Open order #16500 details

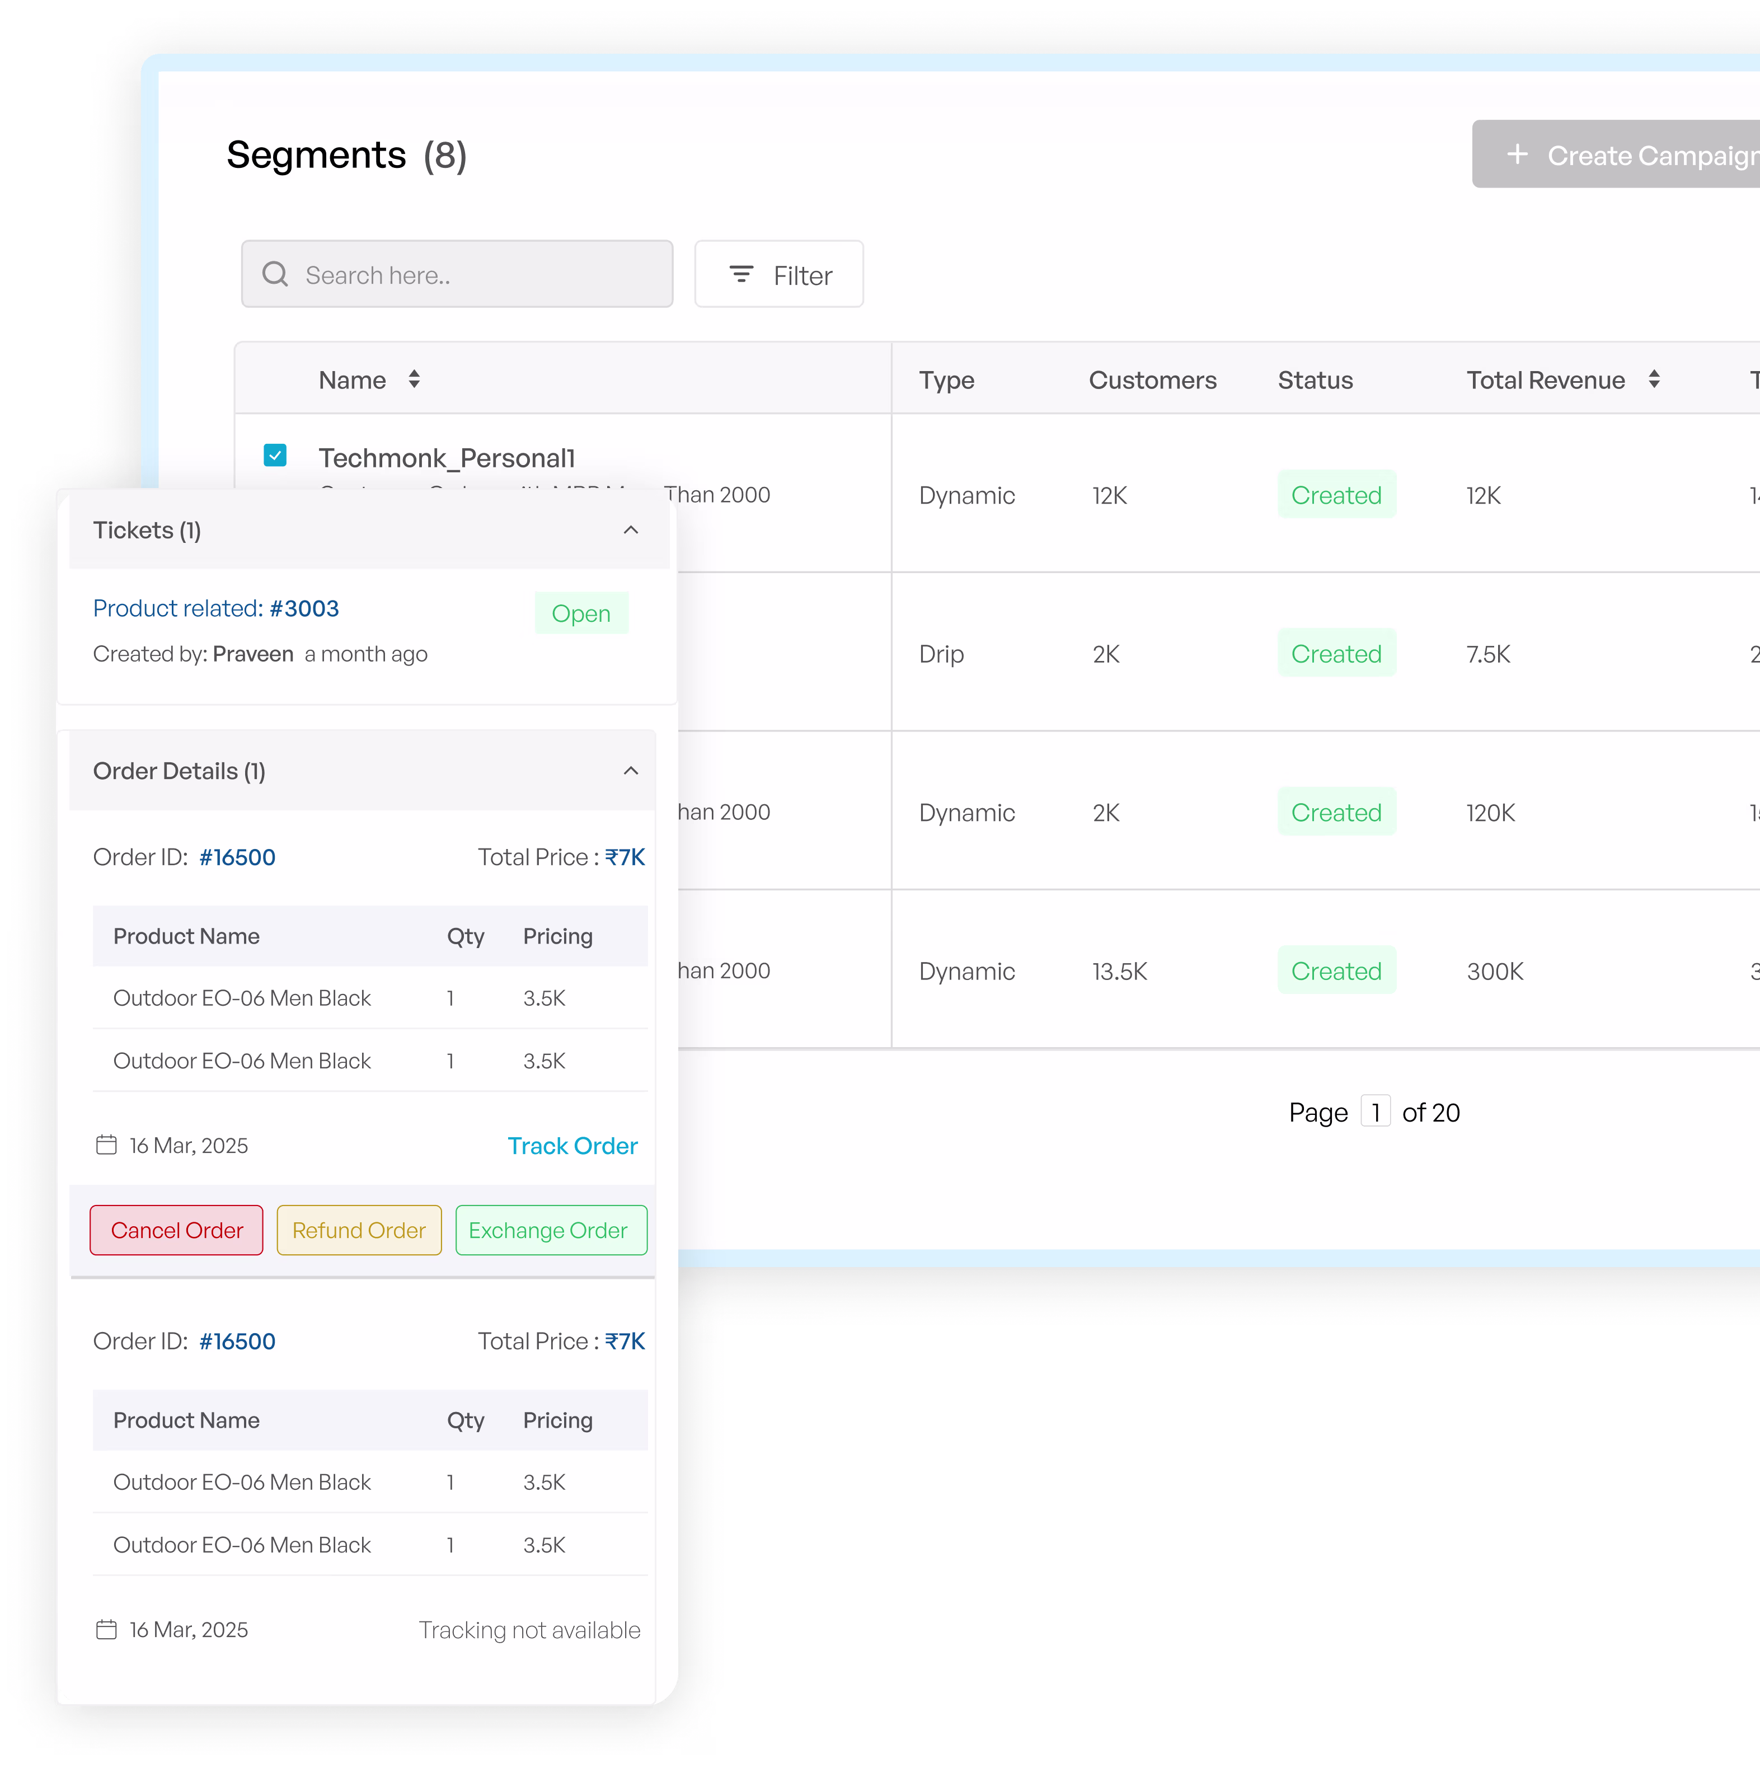coord(237,856)
